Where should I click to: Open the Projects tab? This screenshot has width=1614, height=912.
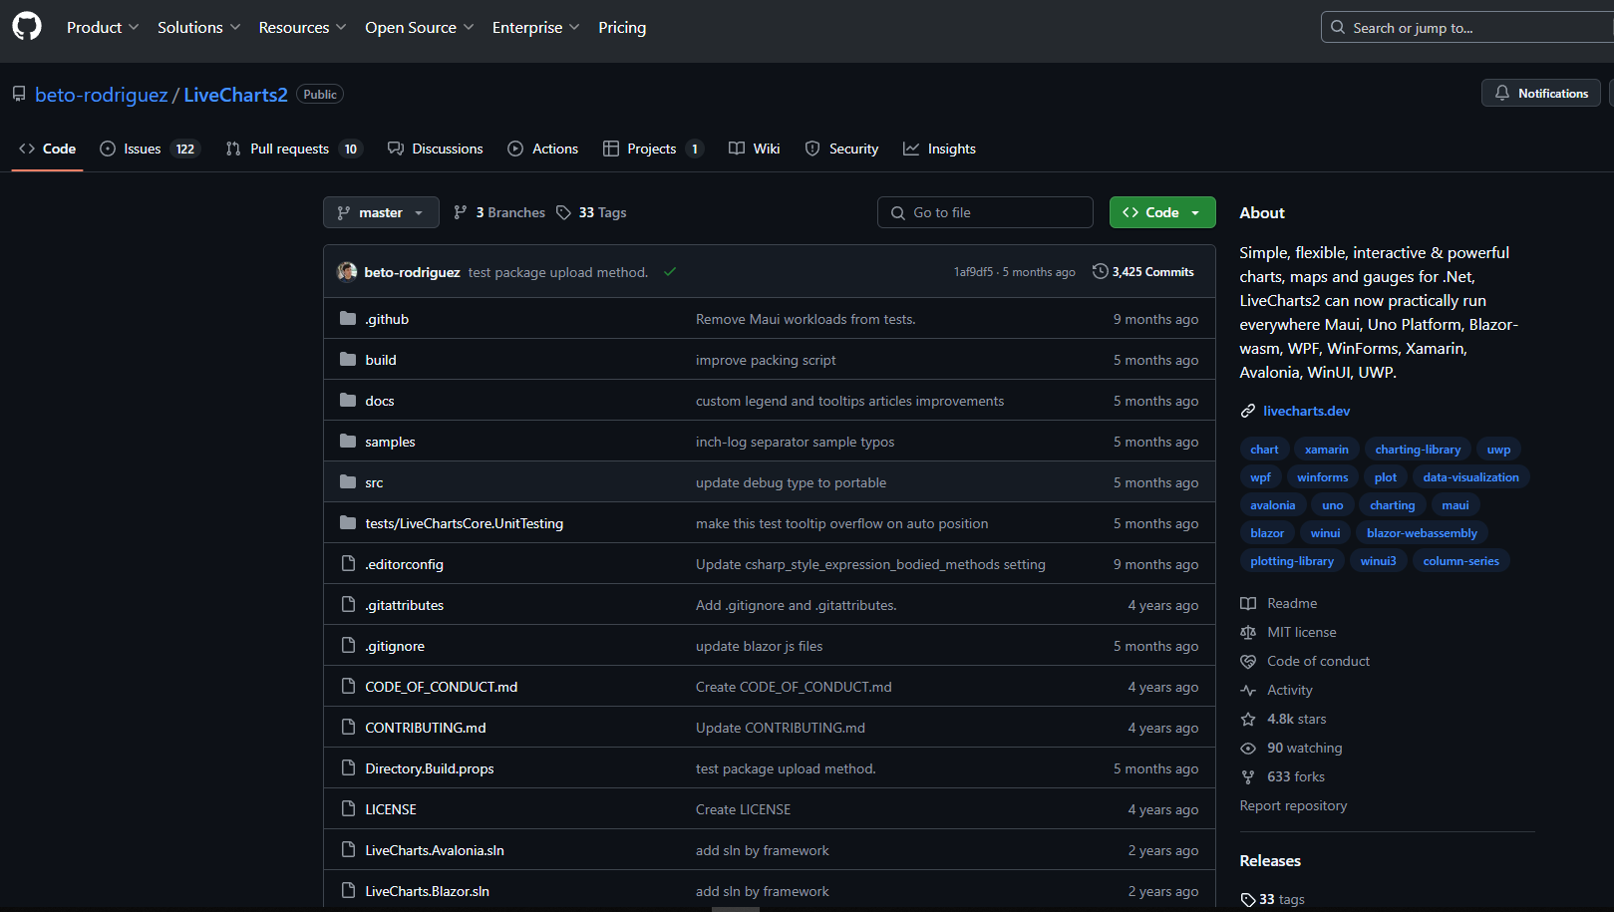(x=653, y=149)
